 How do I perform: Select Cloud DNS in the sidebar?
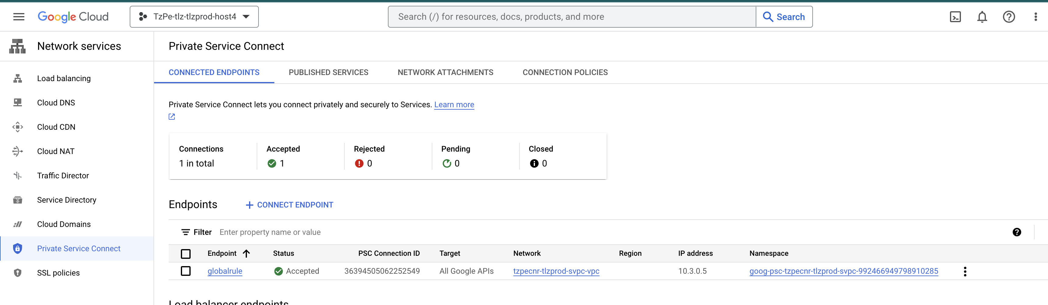(56, 102)
